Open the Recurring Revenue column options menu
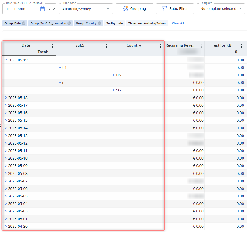Viewport: 247px width, 232px height. click(x=201, y=46)
